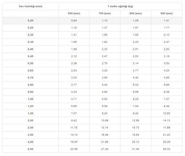Select the 5,00 thickness row label
Viewport: 185px width, 156px height.
(x=30, y=149)
